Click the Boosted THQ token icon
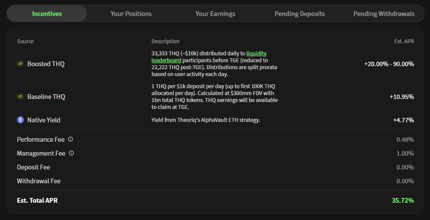This screenshot has width=430, height=220. (x=20, y=64)
